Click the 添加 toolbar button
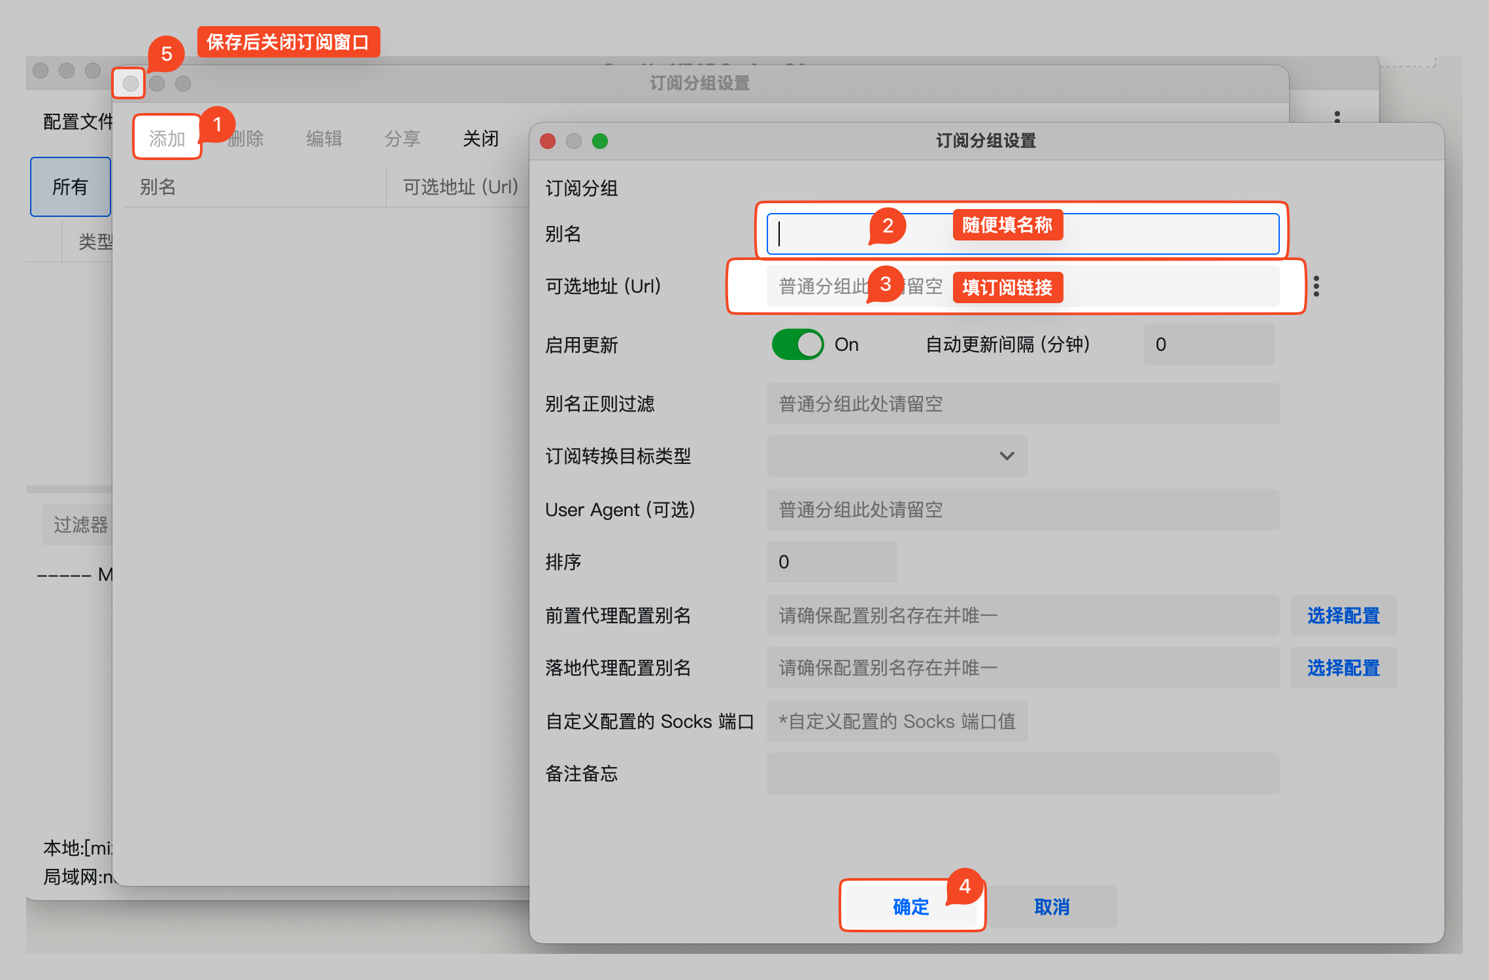Screen dimensions: 1489x980 [x=167, y=138]
